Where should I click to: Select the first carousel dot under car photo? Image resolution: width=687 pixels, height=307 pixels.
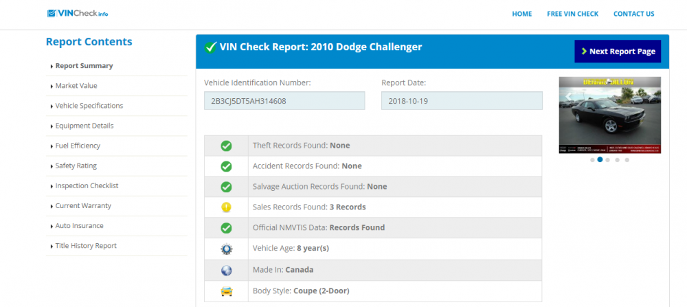(x=592, y=160)
